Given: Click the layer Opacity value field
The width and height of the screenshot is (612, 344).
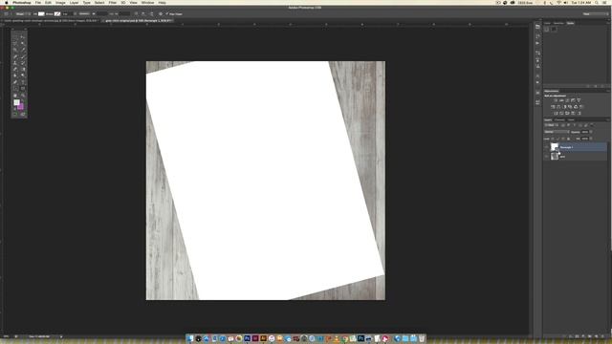Looking at the screenshot, I should point(584,132).
